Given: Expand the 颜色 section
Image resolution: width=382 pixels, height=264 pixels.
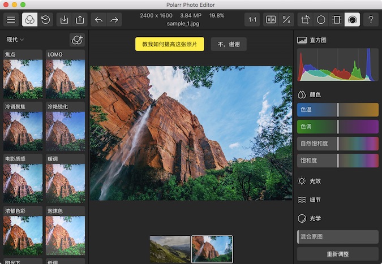Looking at the screenshot, I should [x=315, y=94].
